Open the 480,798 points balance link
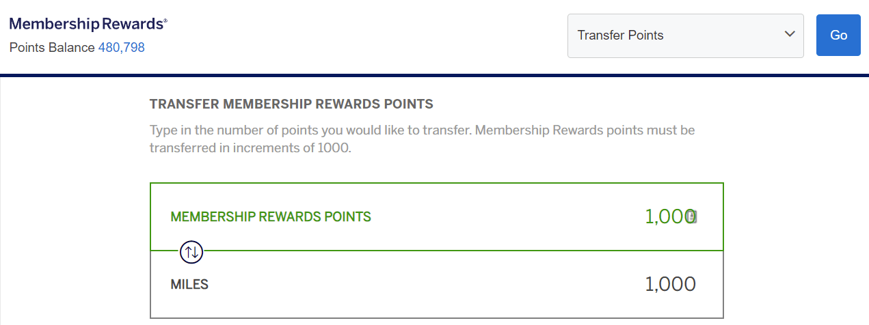869x325 pixels. [x=121, y=48]
